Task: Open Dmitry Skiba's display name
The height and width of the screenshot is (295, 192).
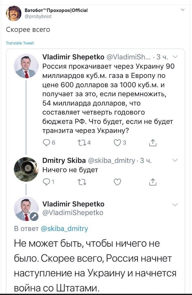Action: pos(64,160)
